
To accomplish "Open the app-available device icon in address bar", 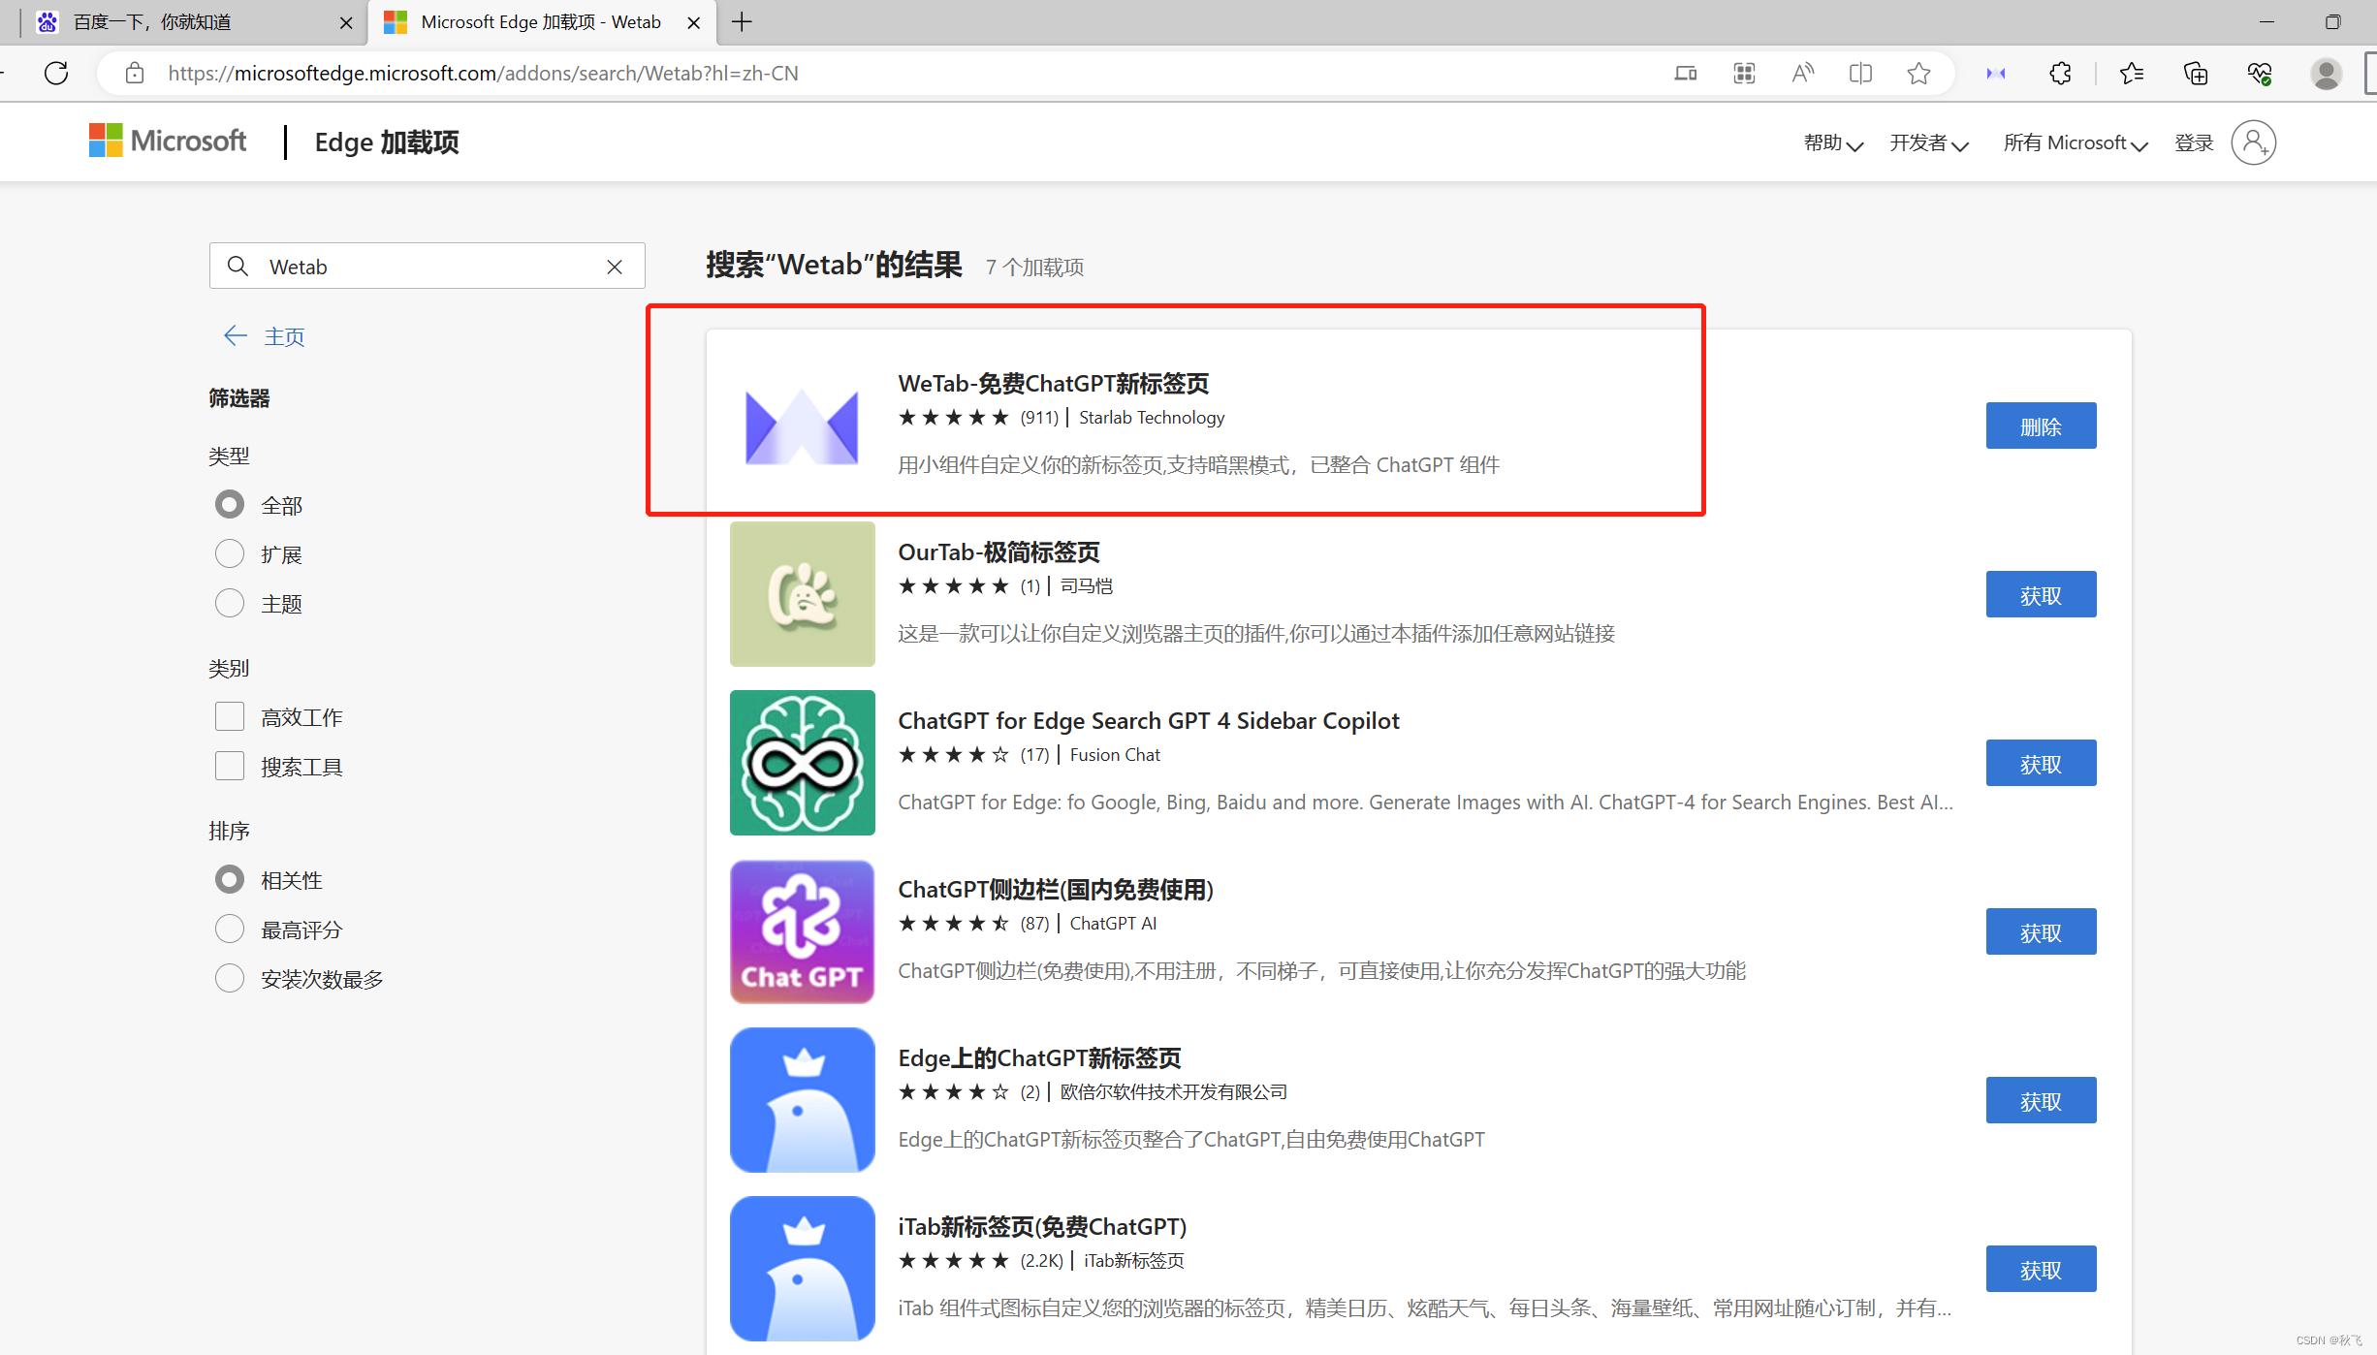I will tap(1685, 73).
